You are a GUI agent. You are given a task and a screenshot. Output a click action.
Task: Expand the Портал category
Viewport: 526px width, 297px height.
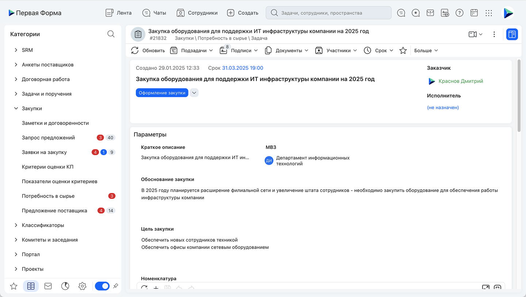[x=16, y=254]
